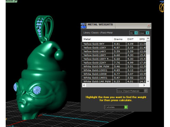This screenshot has width=170, height=127.
Task: Click the SPG column header
Action: click(x=142, y=39)
